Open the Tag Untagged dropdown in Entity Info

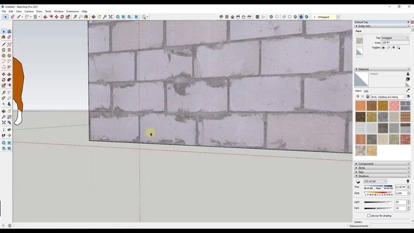coord(395,38)
